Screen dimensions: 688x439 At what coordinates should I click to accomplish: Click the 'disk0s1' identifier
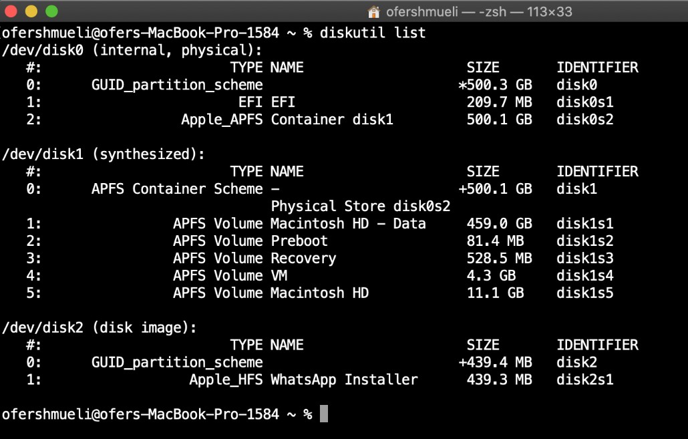click(x=585, y=102)
